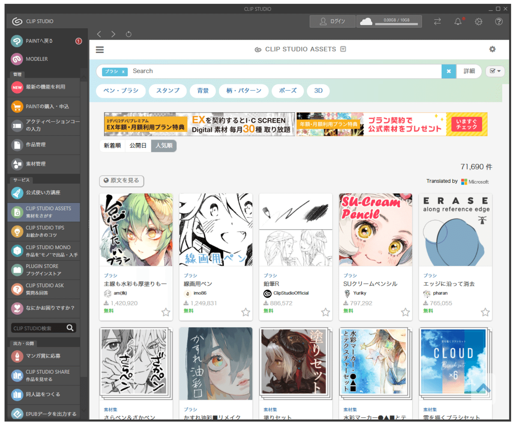Open CLIP STUDIO SHARE 作品を見せる
This screenshot has height=424, width=514.
pyautogui.click(x=44, y=375)
